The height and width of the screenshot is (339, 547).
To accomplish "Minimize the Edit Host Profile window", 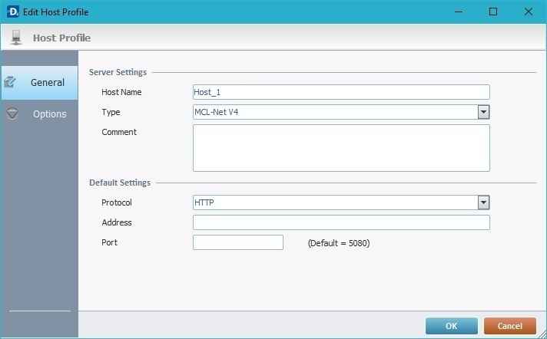I will pos(458,12).
